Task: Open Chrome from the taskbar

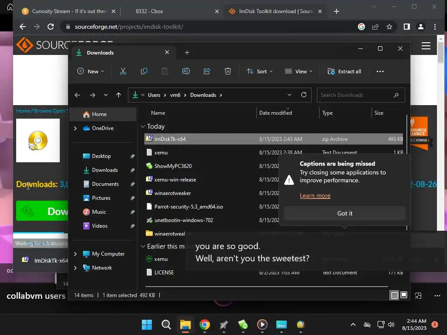Action: [x=204, y=325]
